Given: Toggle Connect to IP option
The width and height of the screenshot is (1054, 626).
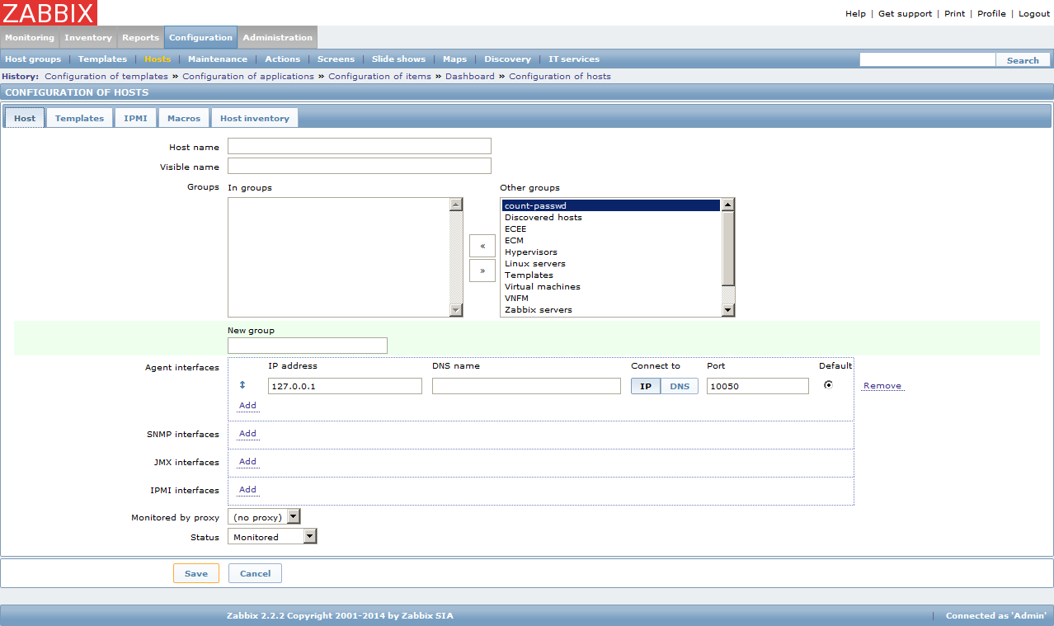Looking at the screenshot, I should point(646,386).
